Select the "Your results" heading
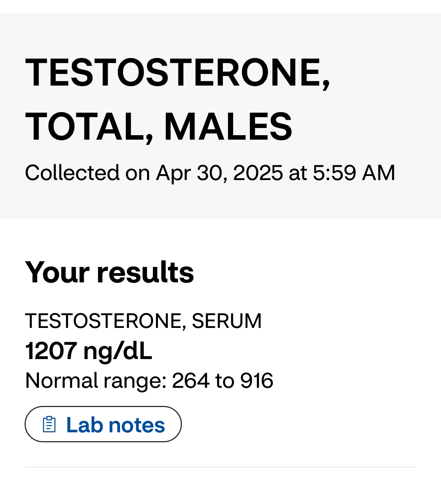Screen dimensions: 441x484 109,272
